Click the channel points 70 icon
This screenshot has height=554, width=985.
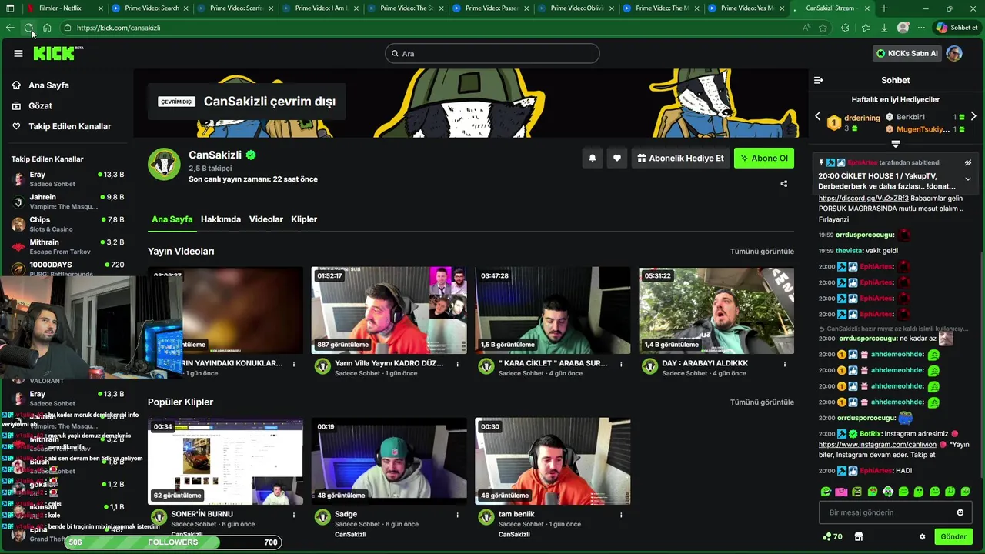[833, 536]
